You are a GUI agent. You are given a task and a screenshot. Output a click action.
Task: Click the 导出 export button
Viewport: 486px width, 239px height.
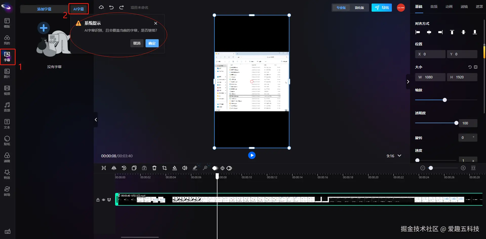tap(382, 8)
